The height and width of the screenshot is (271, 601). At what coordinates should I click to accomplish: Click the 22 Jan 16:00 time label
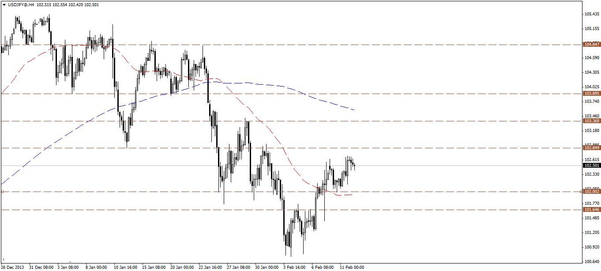tap(211, 267)
